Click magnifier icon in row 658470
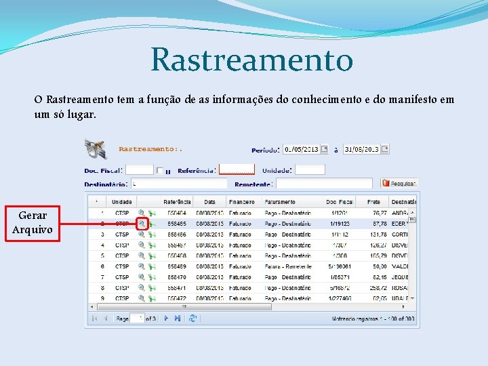 click(x=142, y=277)
